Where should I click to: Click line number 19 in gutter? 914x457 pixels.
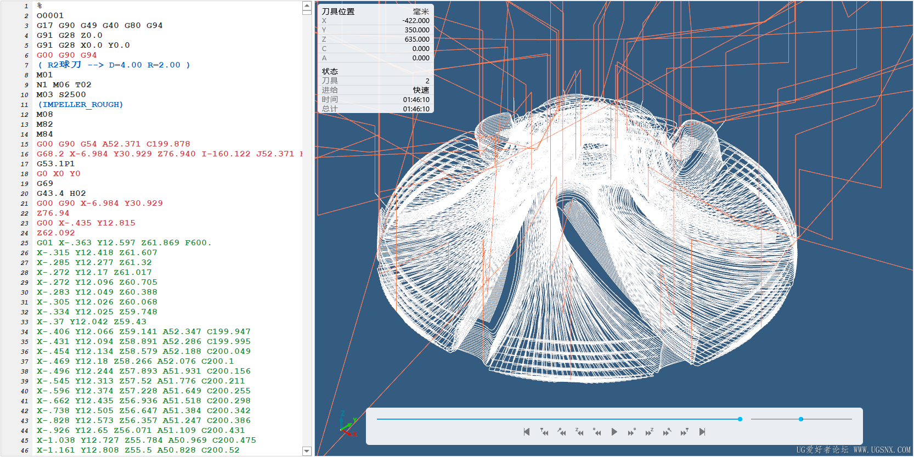25,184
